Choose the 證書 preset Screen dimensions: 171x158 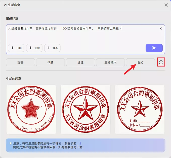(x=20, y=62)
